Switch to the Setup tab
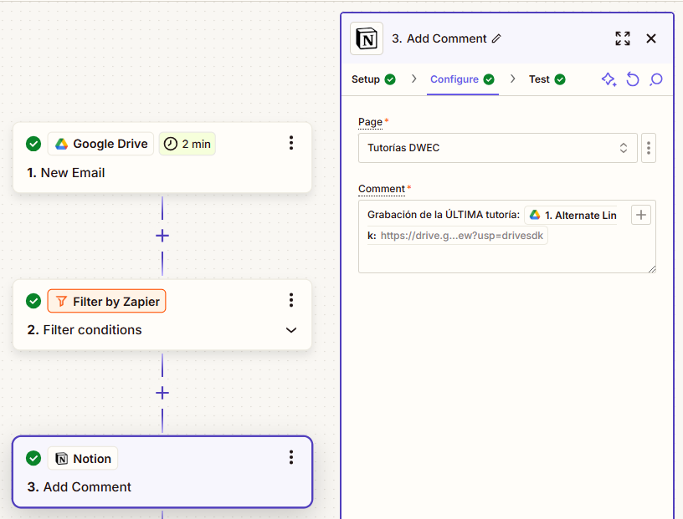 (367, 79)
